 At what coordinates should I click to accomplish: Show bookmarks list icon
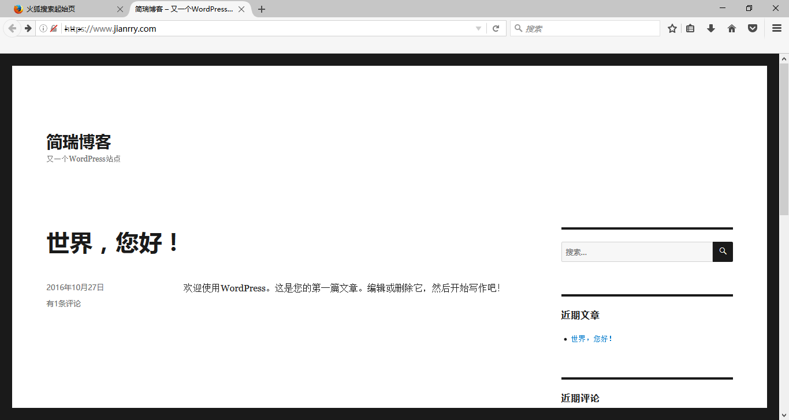[690, 28]
